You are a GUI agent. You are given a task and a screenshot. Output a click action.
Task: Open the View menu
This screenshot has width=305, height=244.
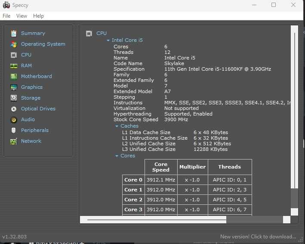pos(22,16)
